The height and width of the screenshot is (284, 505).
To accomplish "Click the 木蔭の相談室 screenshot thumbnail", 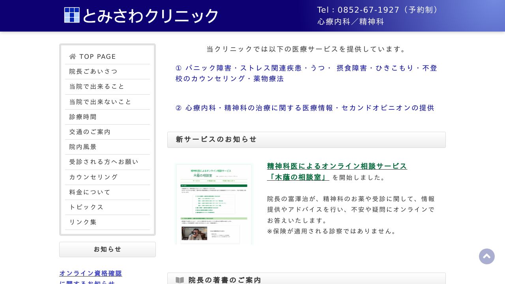I will coord(214,204).
